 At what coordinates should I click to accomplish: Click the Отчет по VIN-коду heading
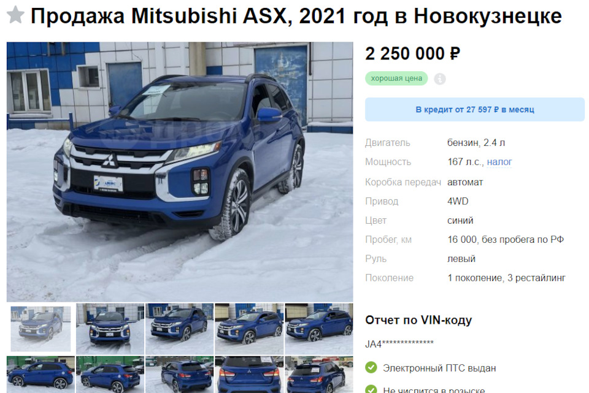point(418,320)
